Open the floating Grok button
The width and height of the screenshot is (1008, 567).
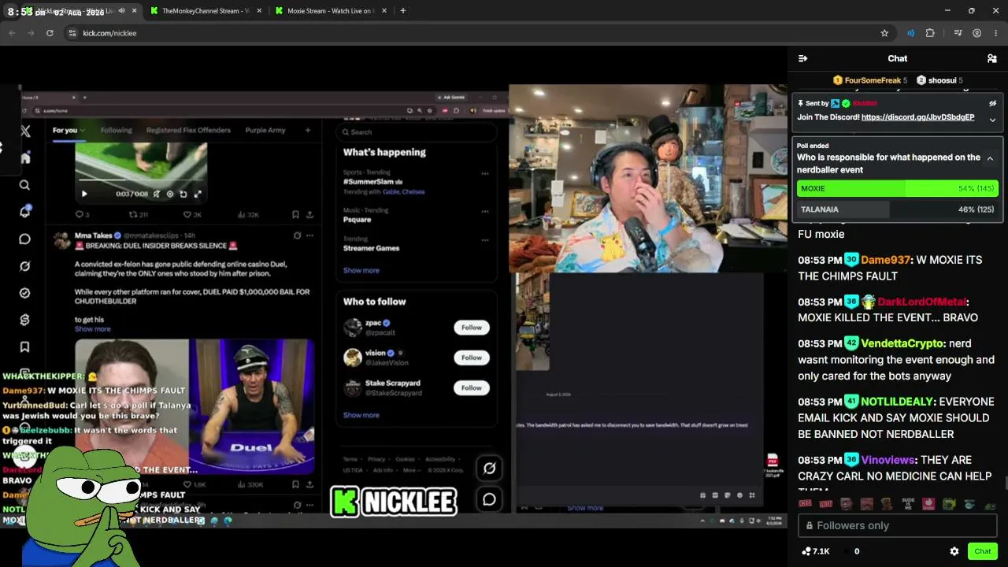point(489,469)
